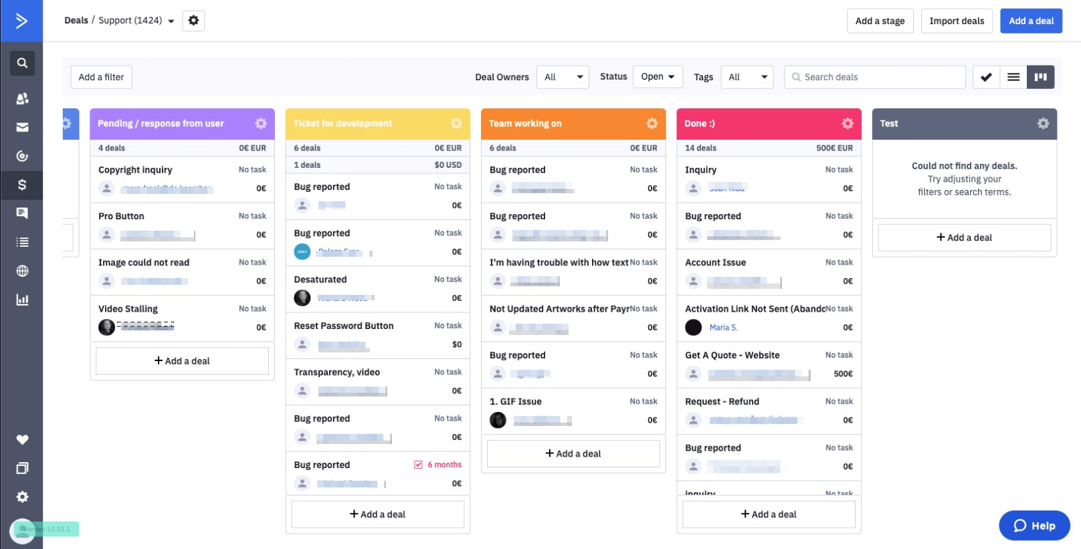
Task: Open the Reports bar chart icon
Action: click(x=22, y=300)
